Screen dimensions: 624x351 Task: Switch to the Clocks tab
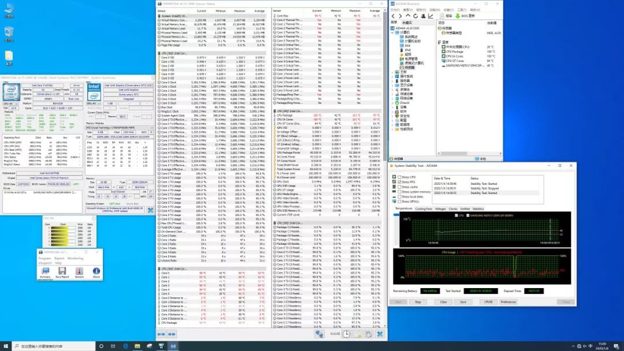(453, 208)
